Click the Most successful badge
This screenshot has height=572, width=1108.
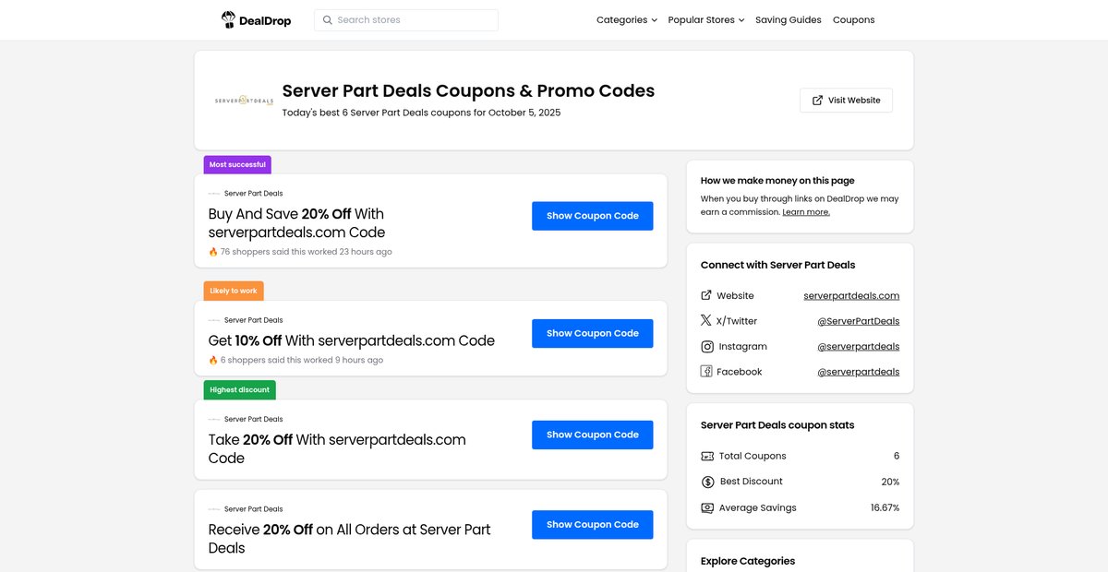pyautogui.click(x=237, y=165)
